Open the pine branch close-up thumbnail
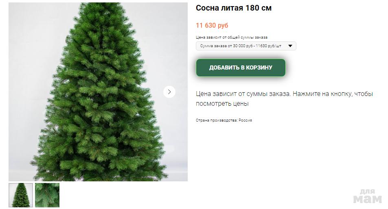 (47, 195)
